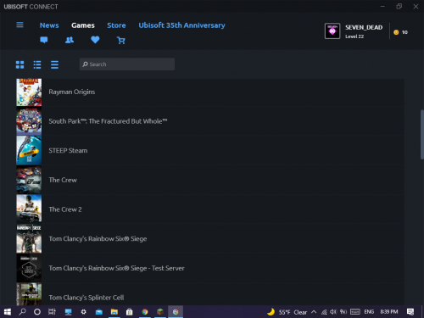The width and height of the screenshot is (424, 318).
Task: Select the STEEP Steam cover thumbnail
Action: [x=29, y=150]
